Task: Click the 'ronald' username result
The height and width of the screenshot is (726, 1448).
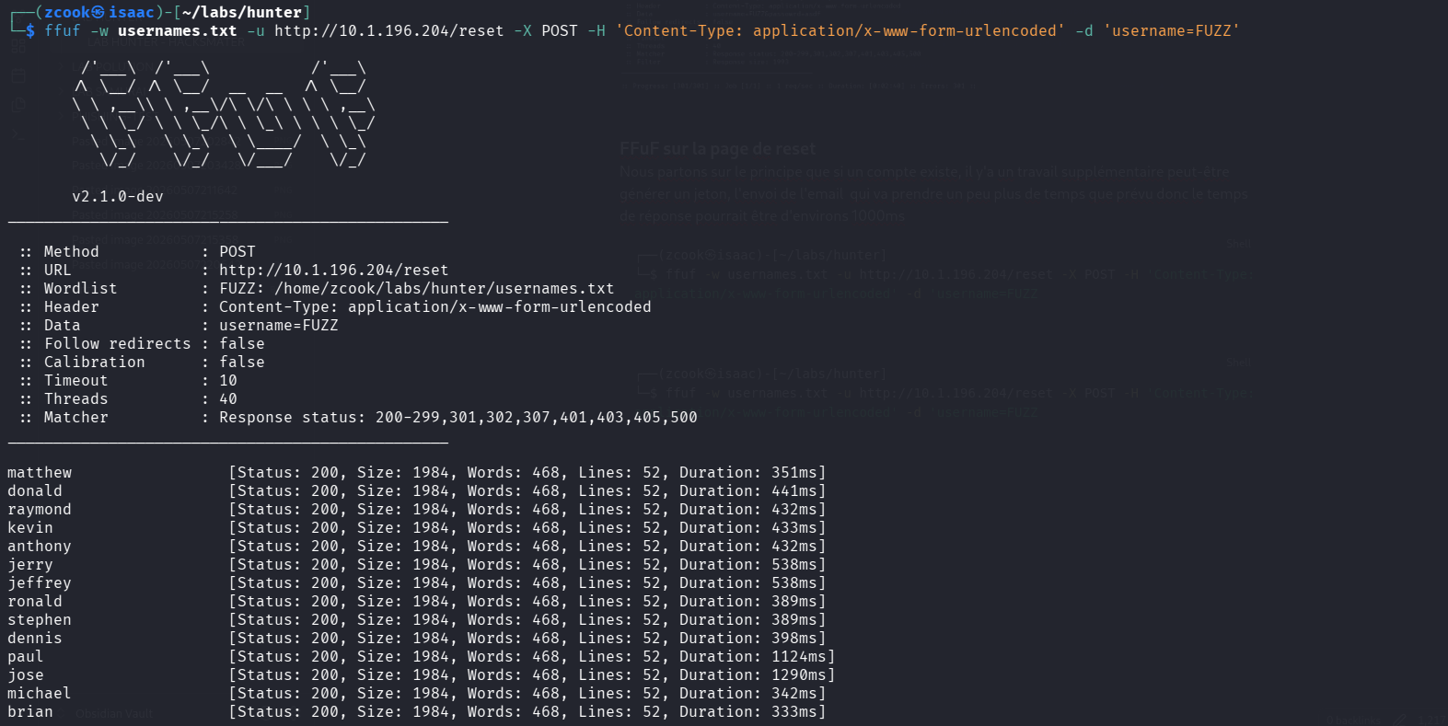Action: point(35,602)
